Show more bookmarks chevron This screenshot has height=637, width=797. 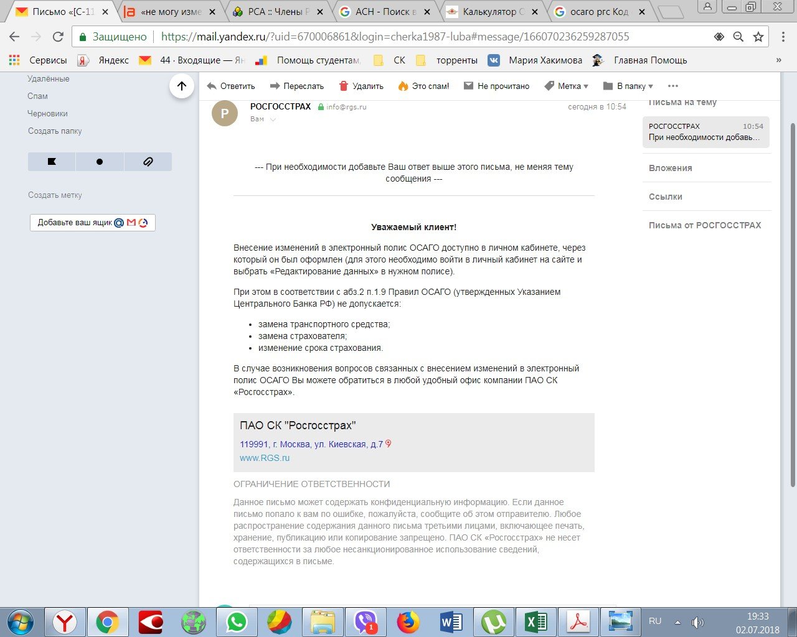coord(778,60)
